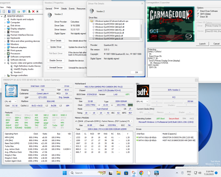Click the Uninstall Device button
The height and width of the screenshot is (177, 221).
[x=56, y=67]
